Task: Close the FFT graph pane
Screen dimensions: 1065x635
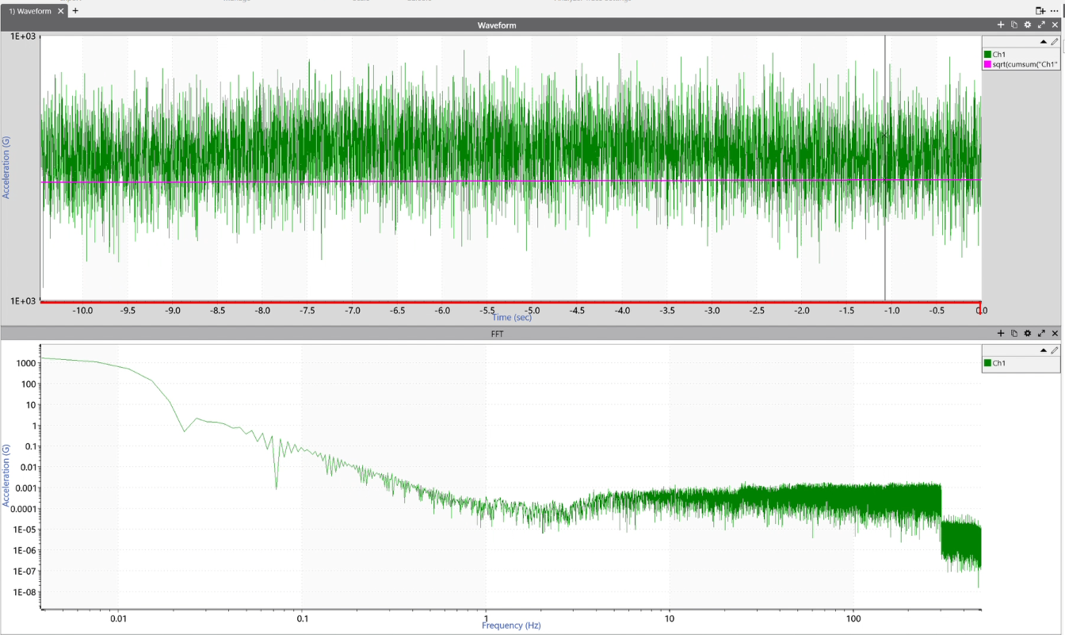Action: coord(1055,334)
